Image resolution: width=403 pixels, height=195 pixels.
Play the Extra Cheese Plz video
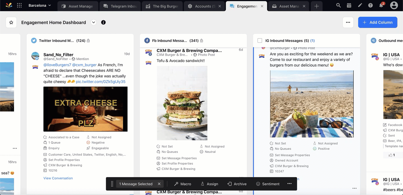coord(85,109)
